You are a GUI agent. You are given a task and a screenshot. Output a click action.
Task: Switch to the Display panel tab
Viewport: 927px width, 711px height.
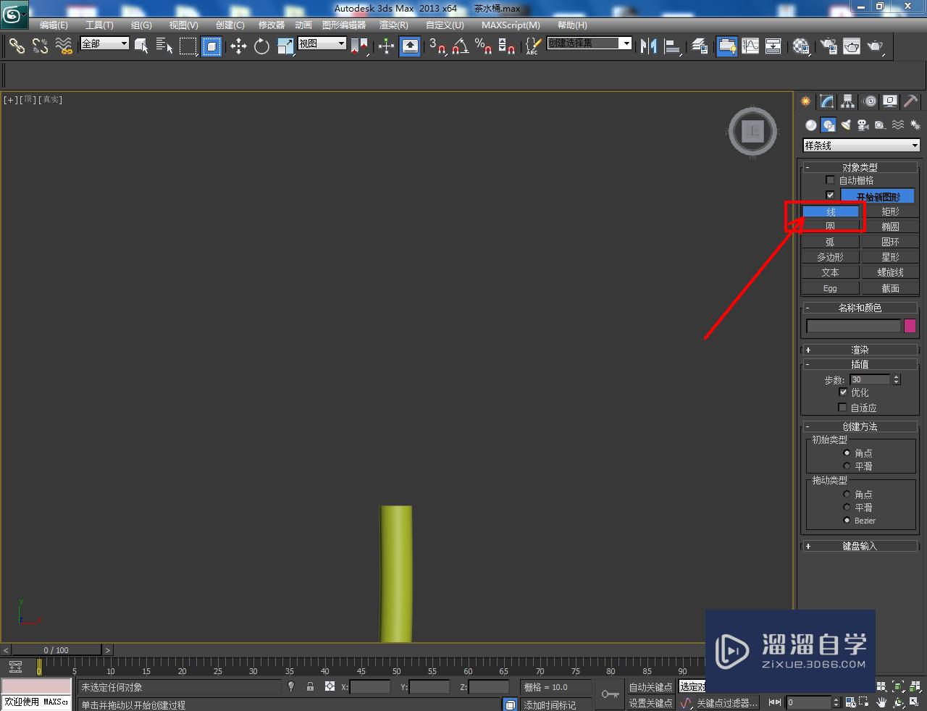(890, 101)
